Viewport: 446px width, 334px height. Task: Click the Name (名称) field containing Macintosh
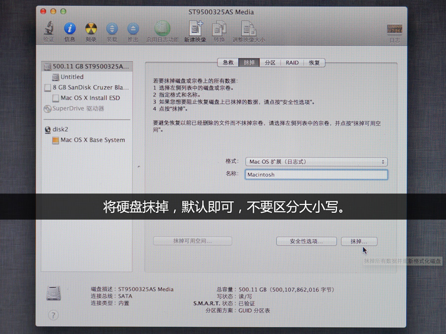(x=316, y=175)
